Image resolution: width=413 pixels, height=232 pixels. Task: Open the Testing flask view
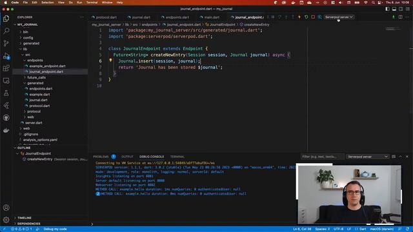tap(6, 93)
